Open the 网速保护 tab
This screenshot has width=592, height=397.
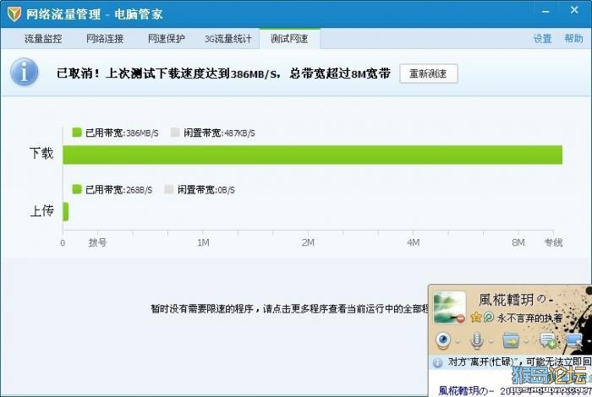(166, 39)
